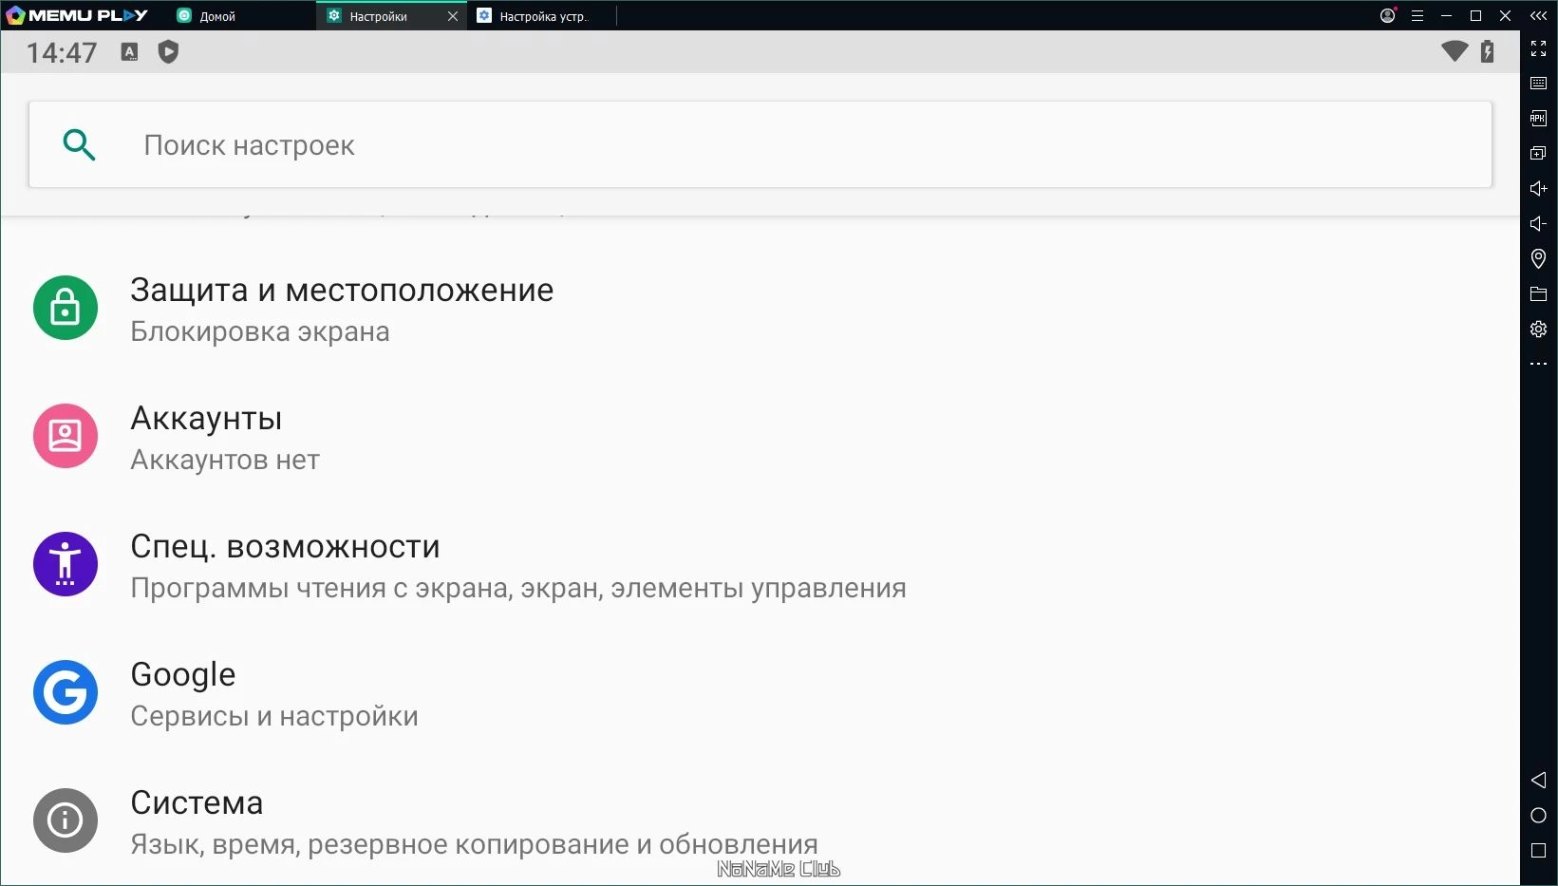This screenshot has width=1558, height=886.
Task: Show more tools with three dots icon
Action: click(1539, 364)
